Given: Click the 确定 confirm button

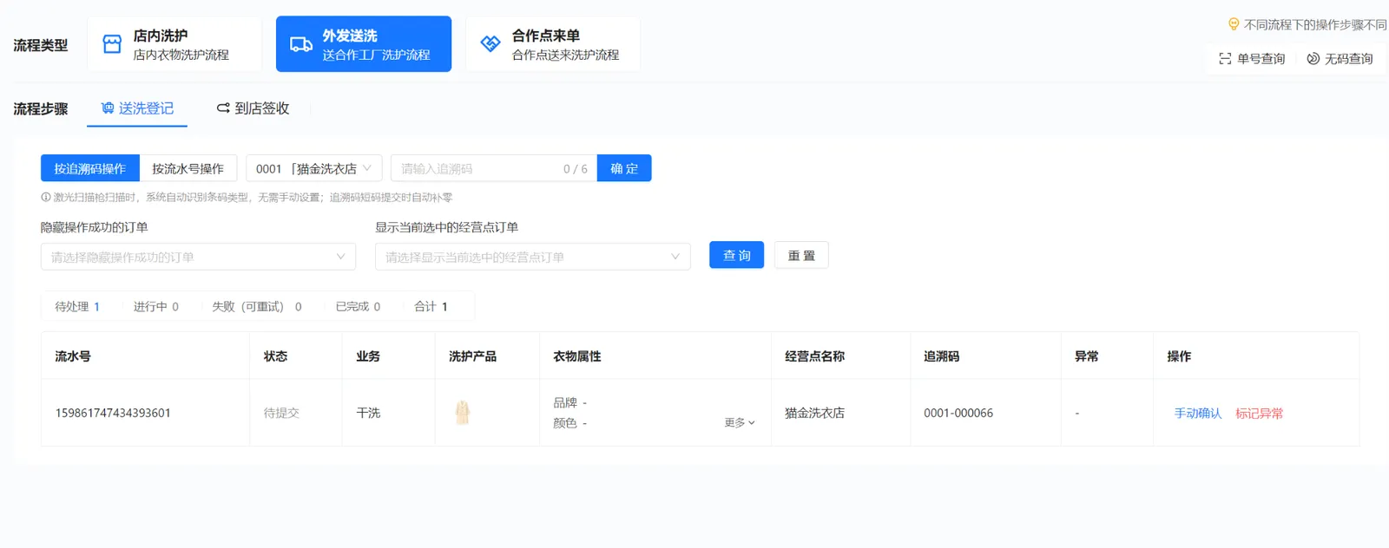Looking at the screenshot, I should point(624,168).
